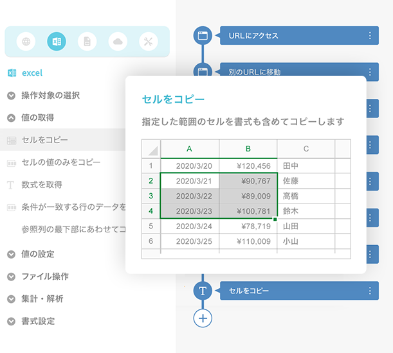Screen dimensions: 393x353
Task: Expand 値の設定 section
Action: click(11, 254)
